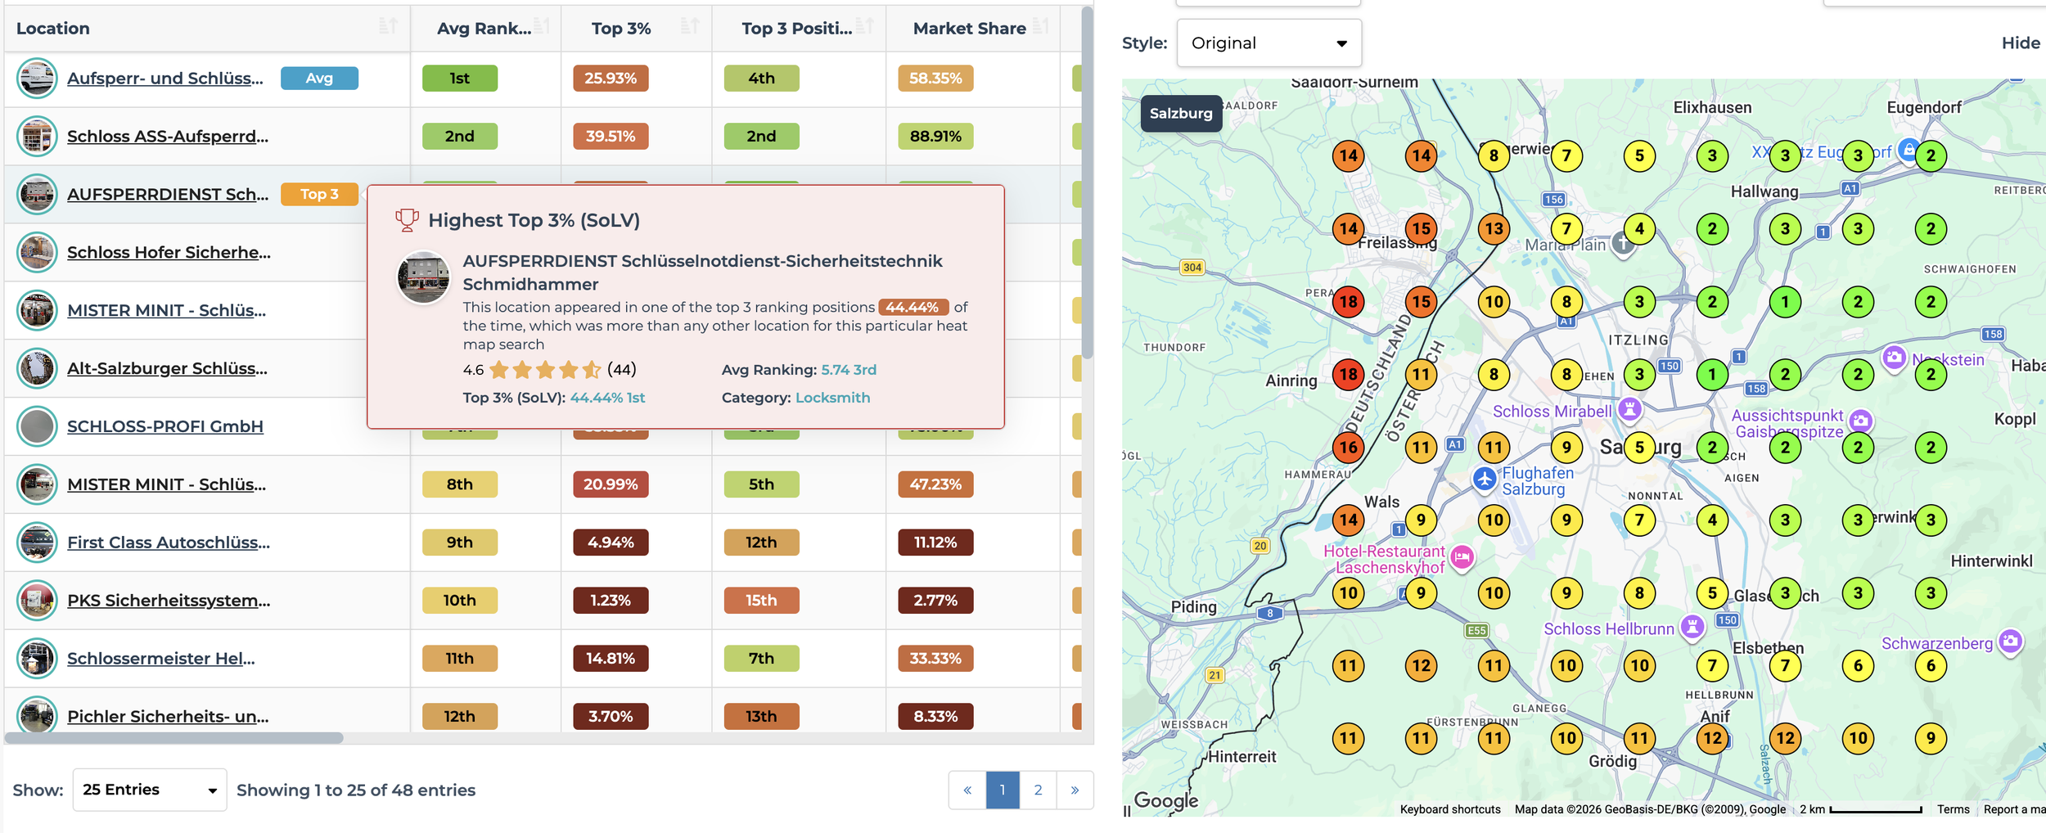The width and height of the screenshot is (2046, 833).
Task: Click vertical table scrollbar
Action: pyautogui.click(x=1087, y=183)
